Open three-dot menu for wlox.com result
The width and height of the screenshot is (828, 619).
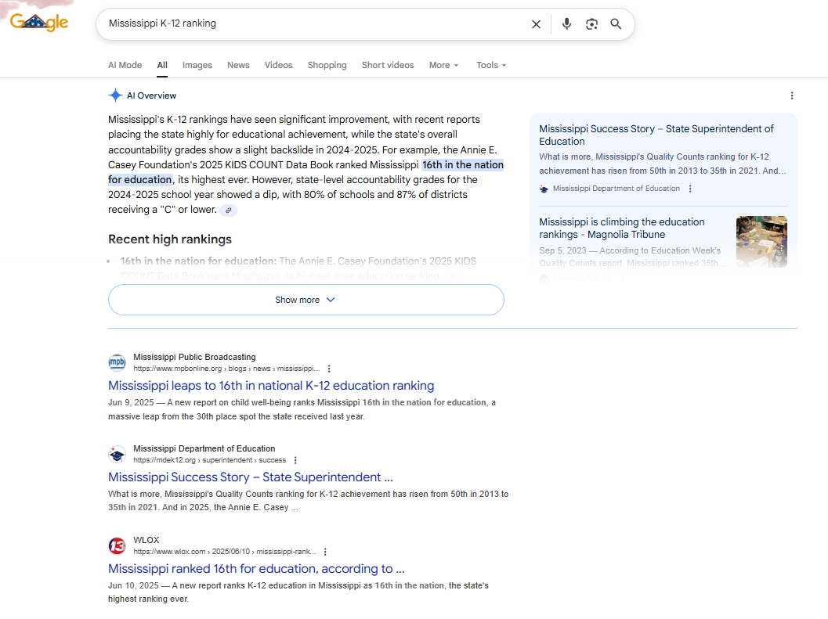[325, 552]
